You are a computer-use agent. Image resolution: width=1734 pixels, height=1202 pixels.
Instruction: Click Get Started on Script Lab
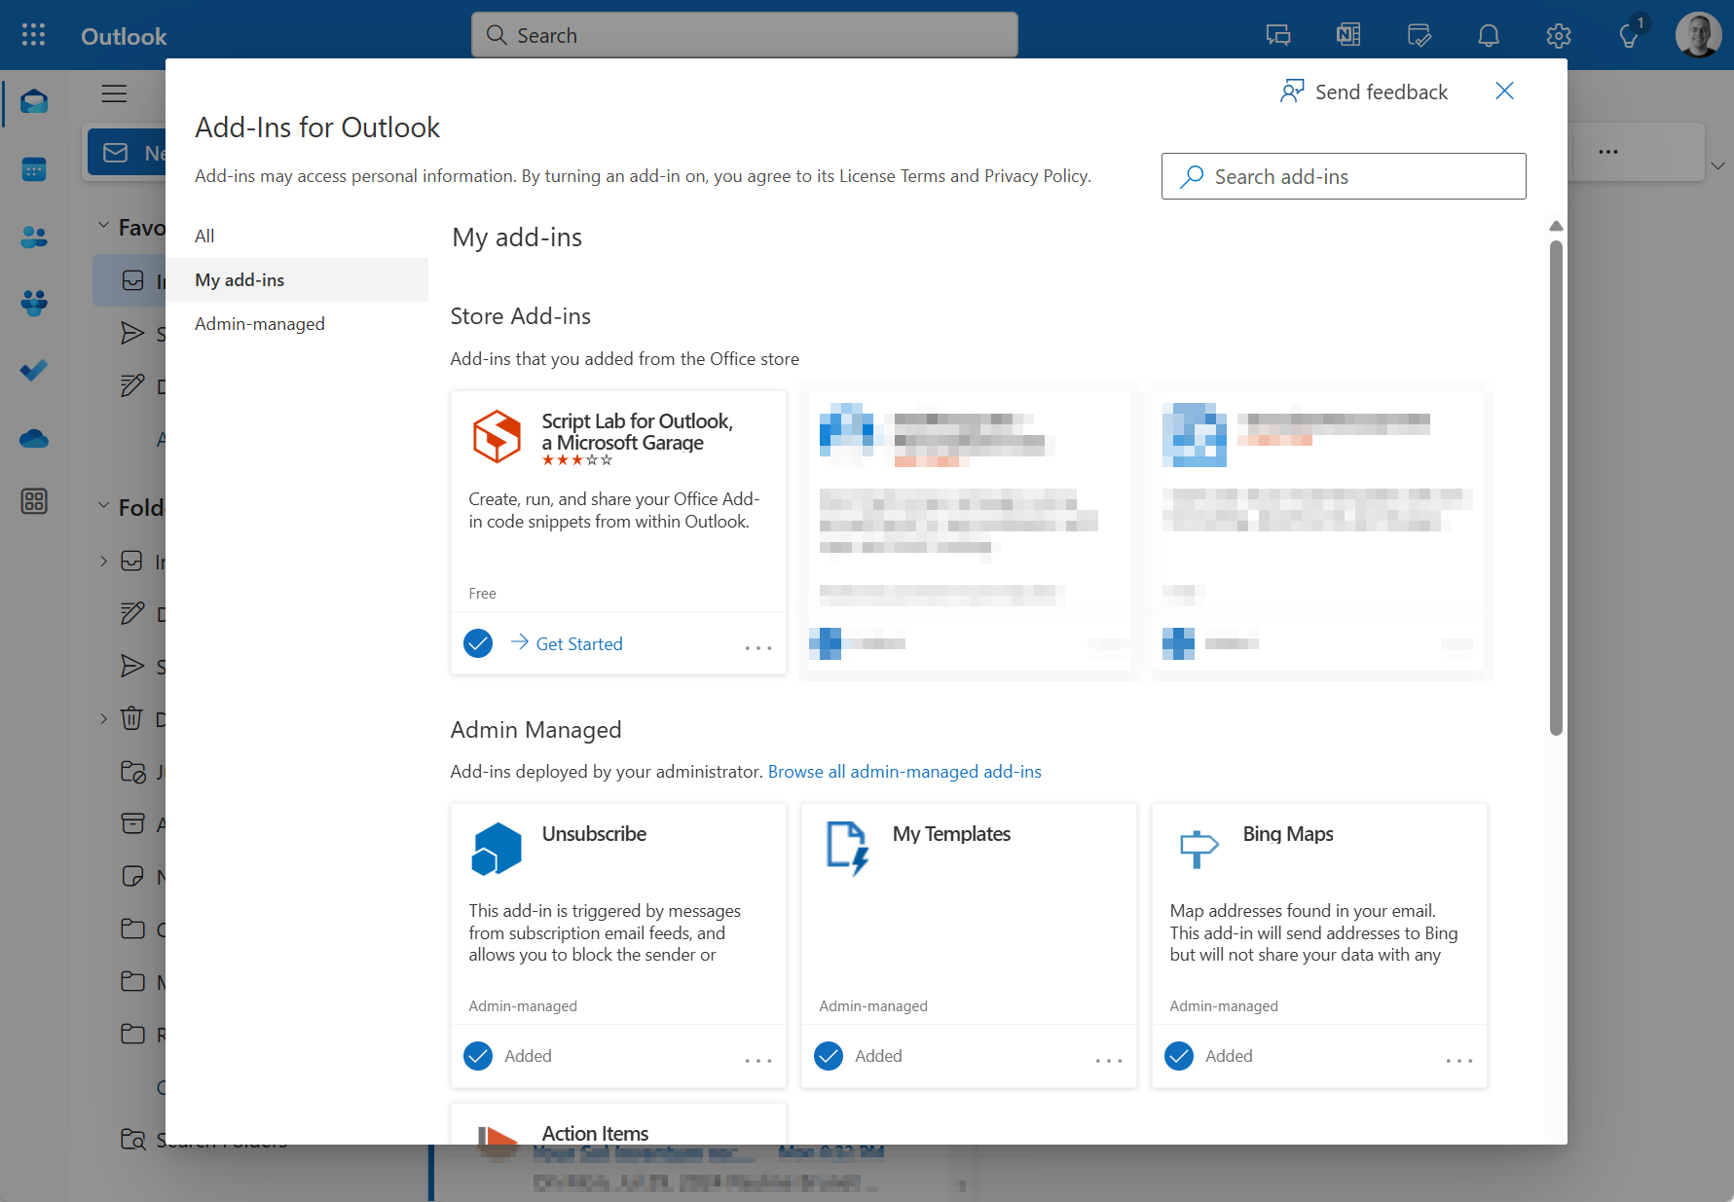(x=578, y=643)
